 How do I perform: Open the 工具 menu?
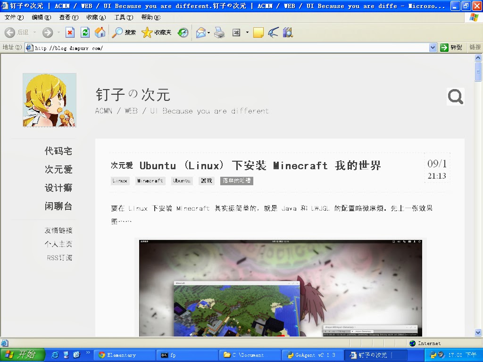[x=124, y=17]
